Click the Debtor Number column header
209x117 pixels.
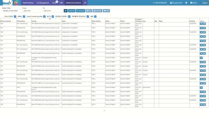tap(96, 21)
